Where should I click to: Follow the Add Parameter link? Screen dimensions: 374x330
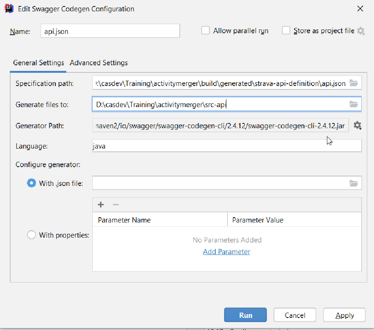227,252
